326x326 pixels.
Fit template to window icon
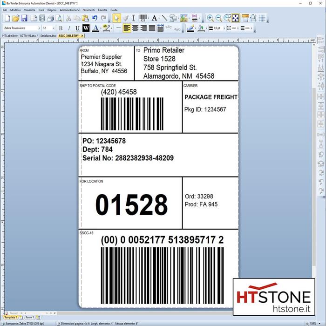pos(235,18)
